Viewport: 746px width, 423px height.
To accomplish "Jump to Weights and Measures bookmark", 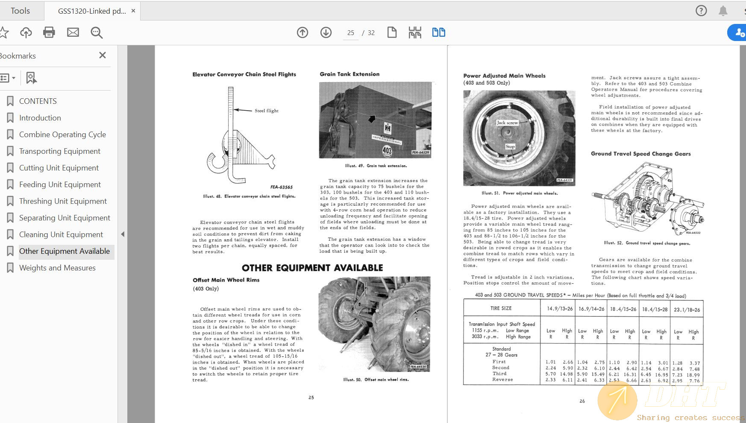I will pos(57,268).
